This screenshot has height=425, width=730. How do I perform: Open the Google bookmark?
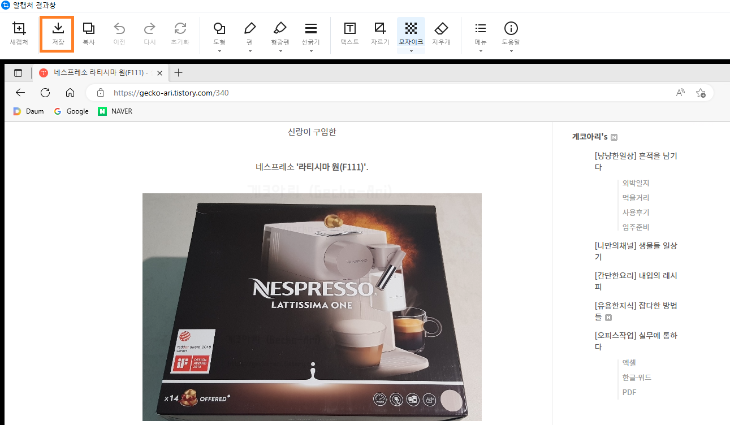(x=71, y=111)
